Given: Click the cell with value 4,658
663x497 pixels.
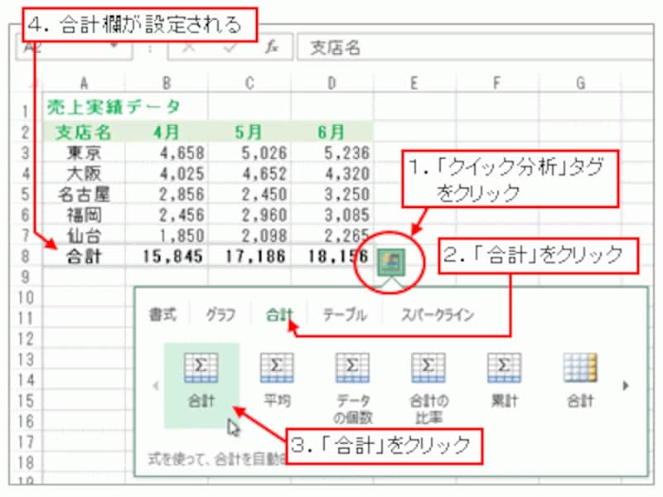Looking at the screenshot, I should point(167,152).
